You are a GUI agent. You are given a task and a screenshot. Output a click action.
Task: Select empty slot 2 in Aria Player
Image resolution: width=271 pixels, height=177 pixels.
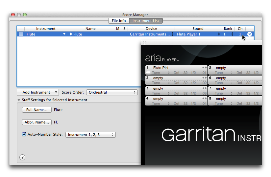click(158, 78)
